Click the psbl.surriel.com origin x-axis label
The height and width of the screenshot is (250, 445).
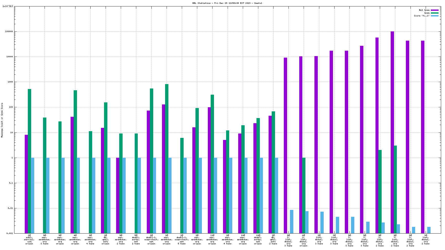pyautogui.click(x=29, y=239)
